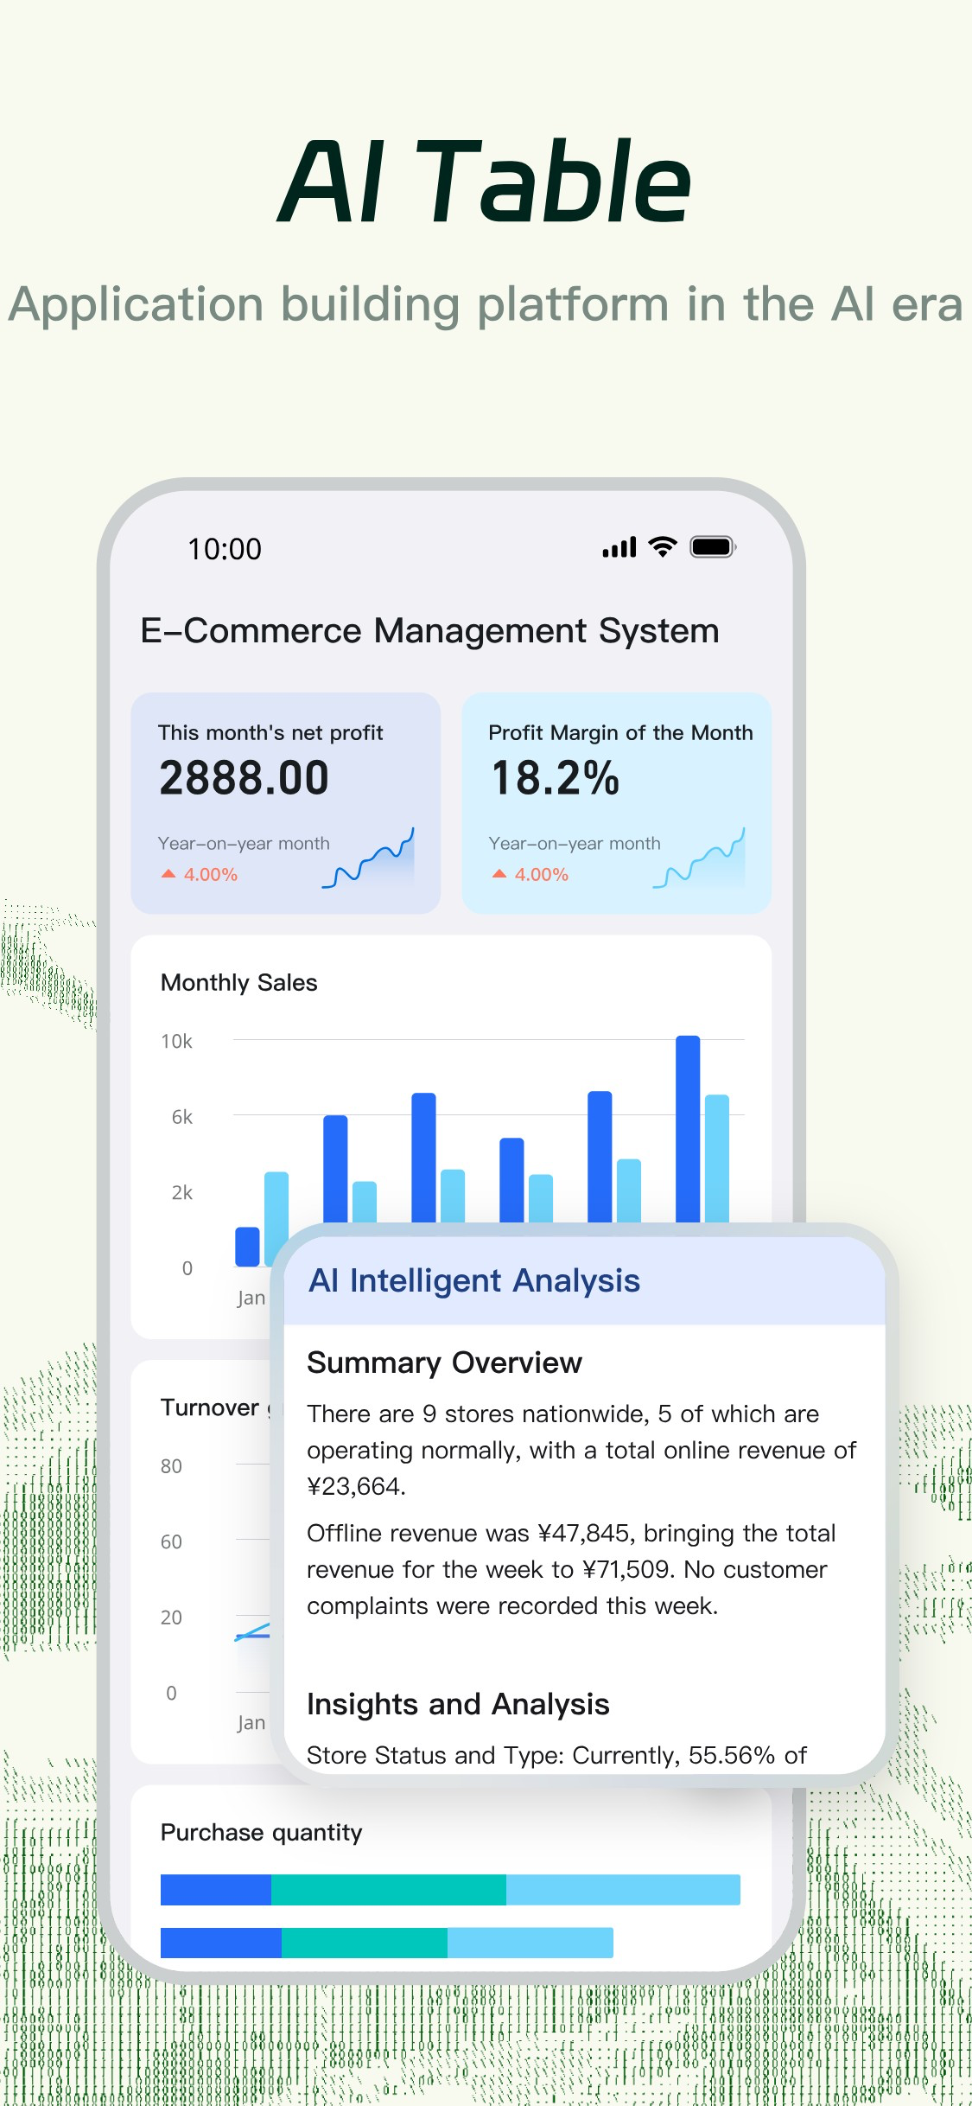972x2106 pixels.
Task: Click the light blue segment of top purchase bar
Action: [623, 1890]
